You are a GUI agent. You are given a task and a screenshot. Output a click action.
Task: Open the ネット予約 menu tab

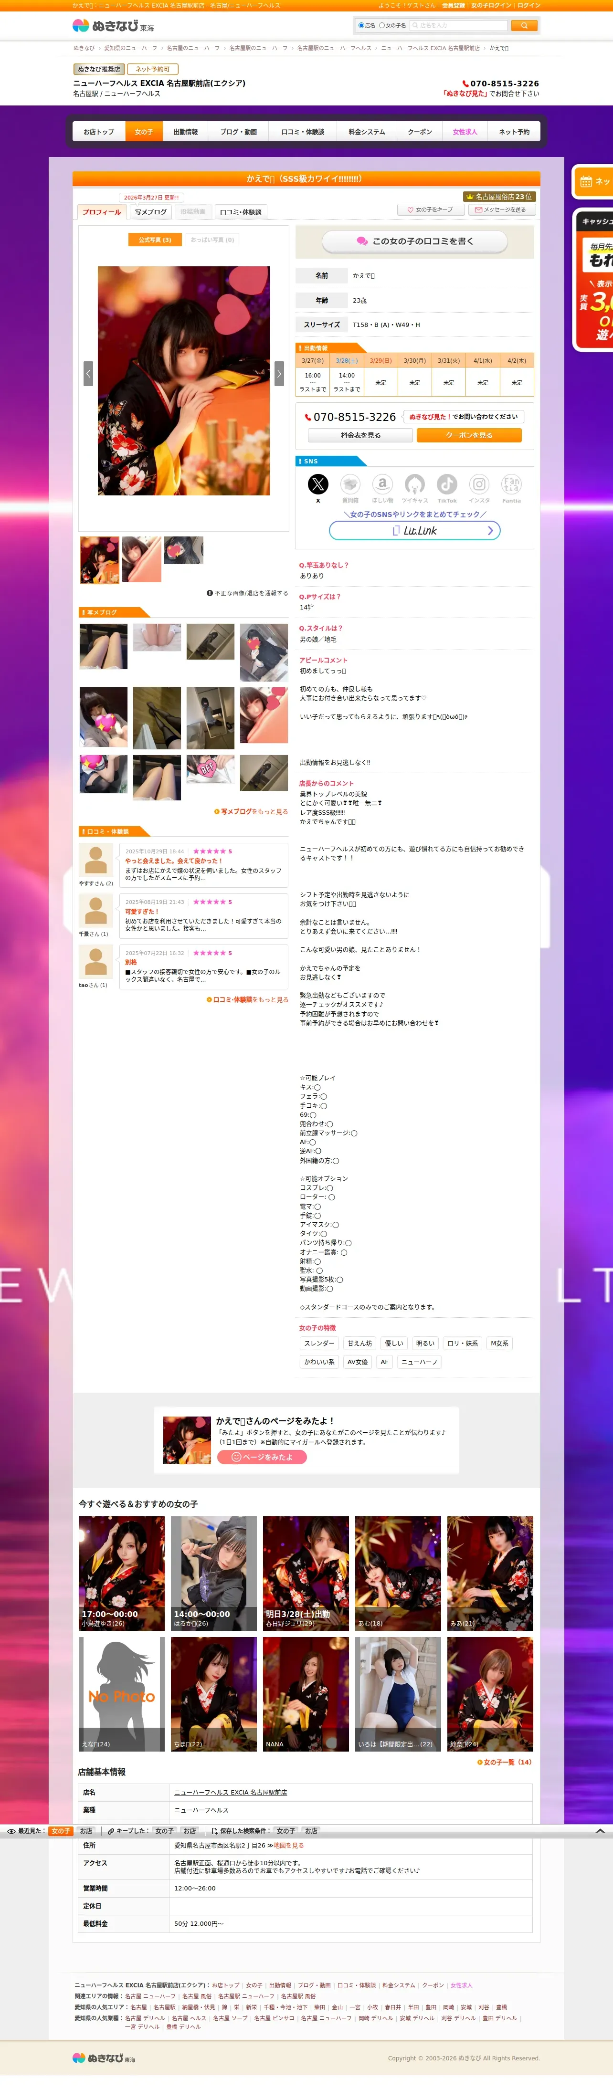[514, 131]
